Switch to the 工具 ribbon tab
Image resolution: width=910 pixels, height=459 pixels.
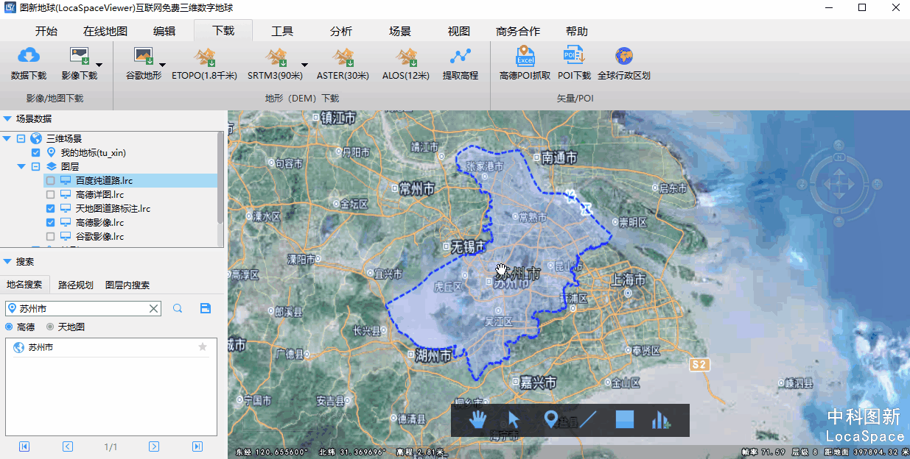click(281, 31)
